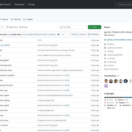Expand commit message ellipsis button
Screen dimensions: 132x132
tap(58, 34)
